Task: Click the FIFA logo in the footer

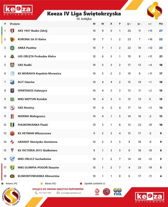Action: 118,192
